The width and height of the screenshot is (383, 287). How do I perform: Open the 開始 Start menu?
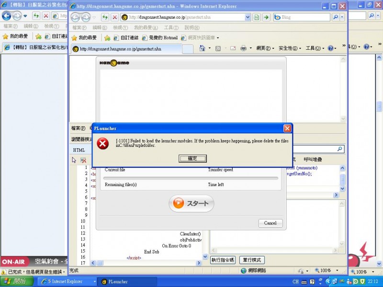[17, 281]
